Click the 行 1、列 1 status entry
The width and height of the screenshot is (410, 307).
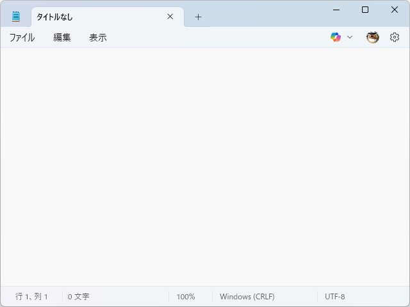coord(31,297)
